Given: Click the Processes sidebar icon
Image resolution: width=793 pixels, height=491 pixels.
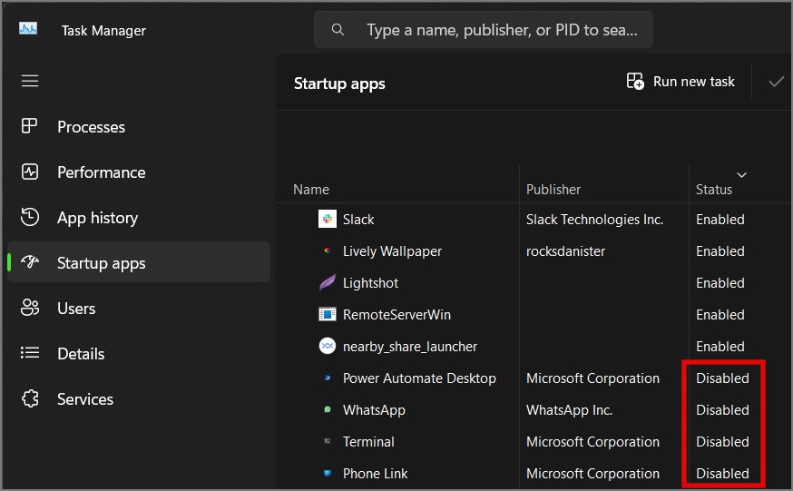Looking at the screenshot, I should [29, 126].
